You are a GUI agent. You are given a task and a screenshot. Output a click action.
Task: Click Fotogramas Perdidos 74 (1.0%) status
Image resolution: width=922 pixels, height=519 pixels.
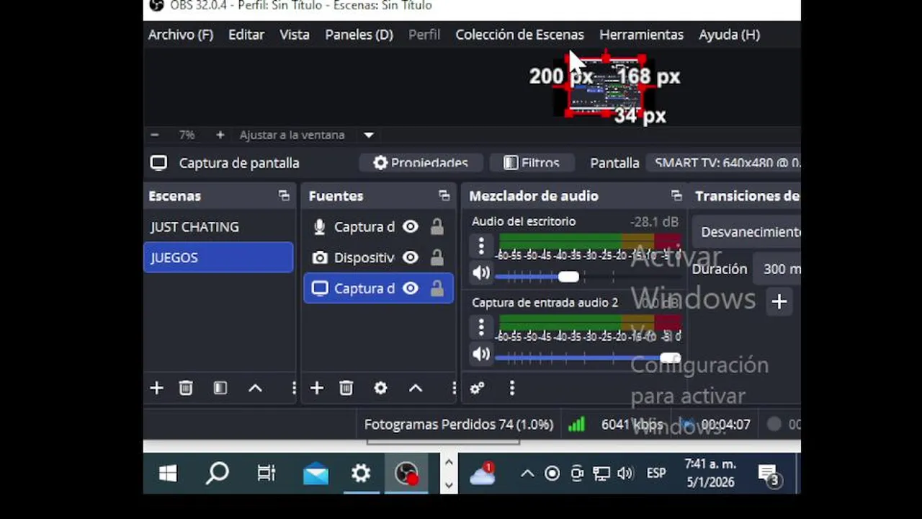click(459, 425)
